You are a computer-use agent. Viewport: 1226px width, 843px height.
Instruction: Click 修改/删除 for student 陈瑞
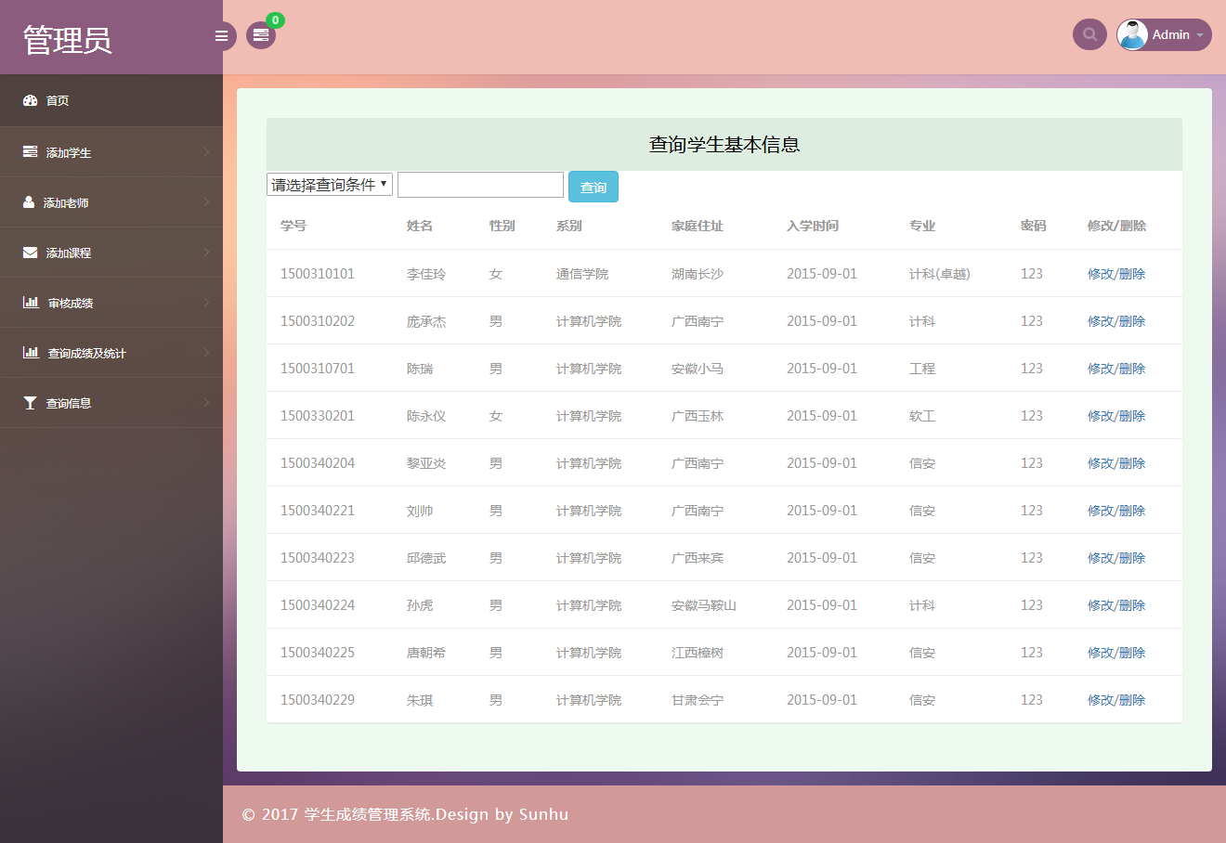[x=1116, y=369]
